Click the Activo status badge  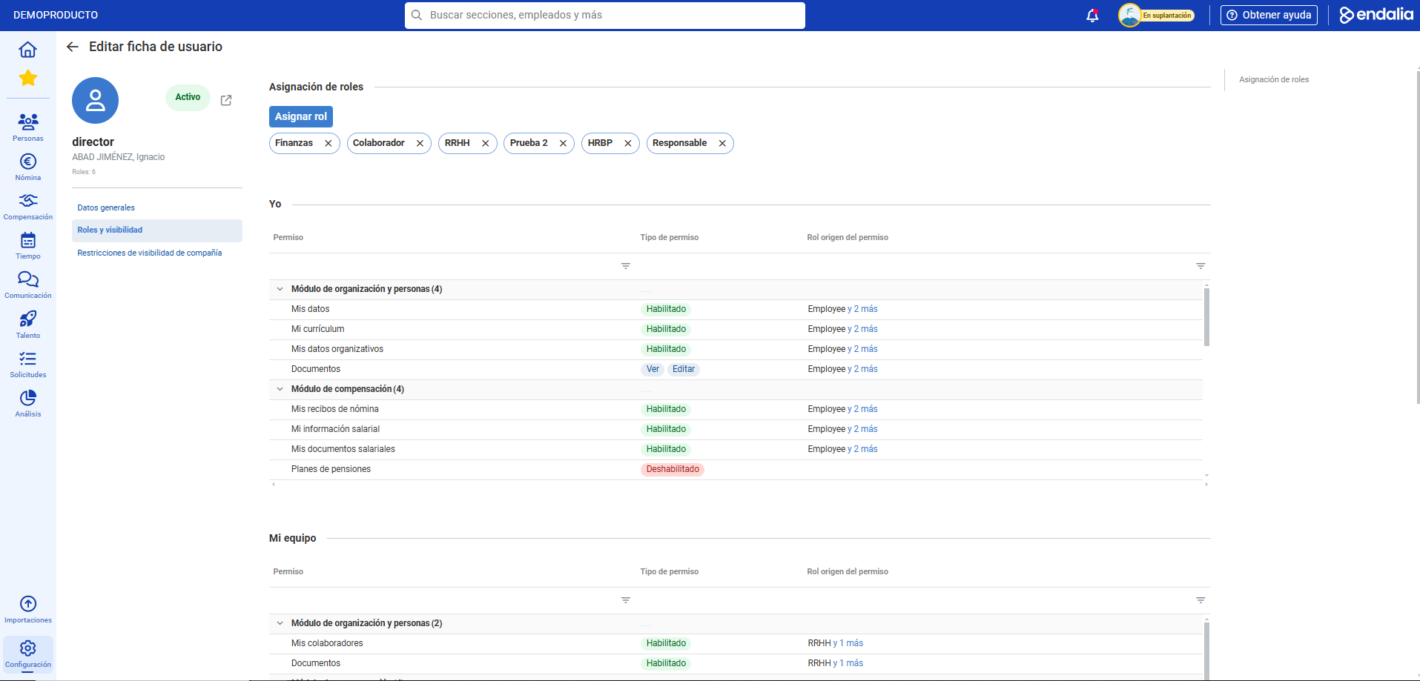[x=188, y=97]
